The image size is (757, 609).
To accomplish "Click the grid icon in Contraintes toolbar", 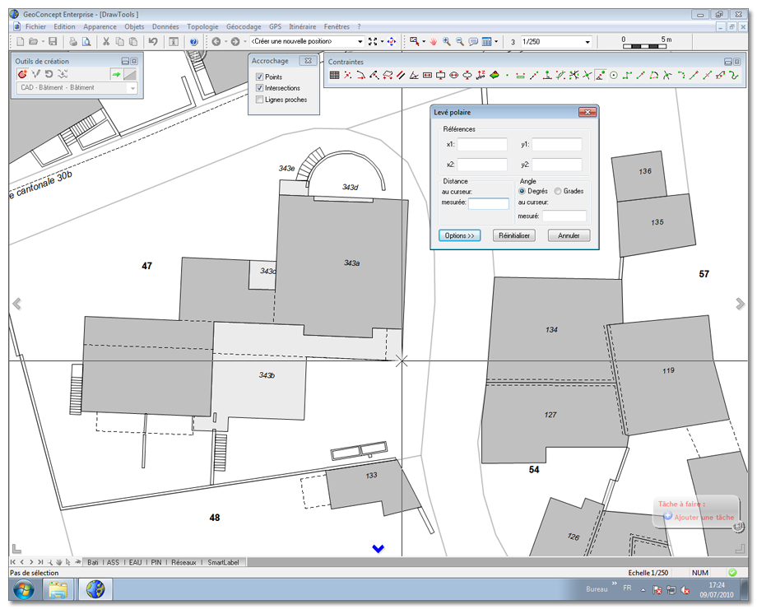I will pyautogui.click(x=334, y=75).
